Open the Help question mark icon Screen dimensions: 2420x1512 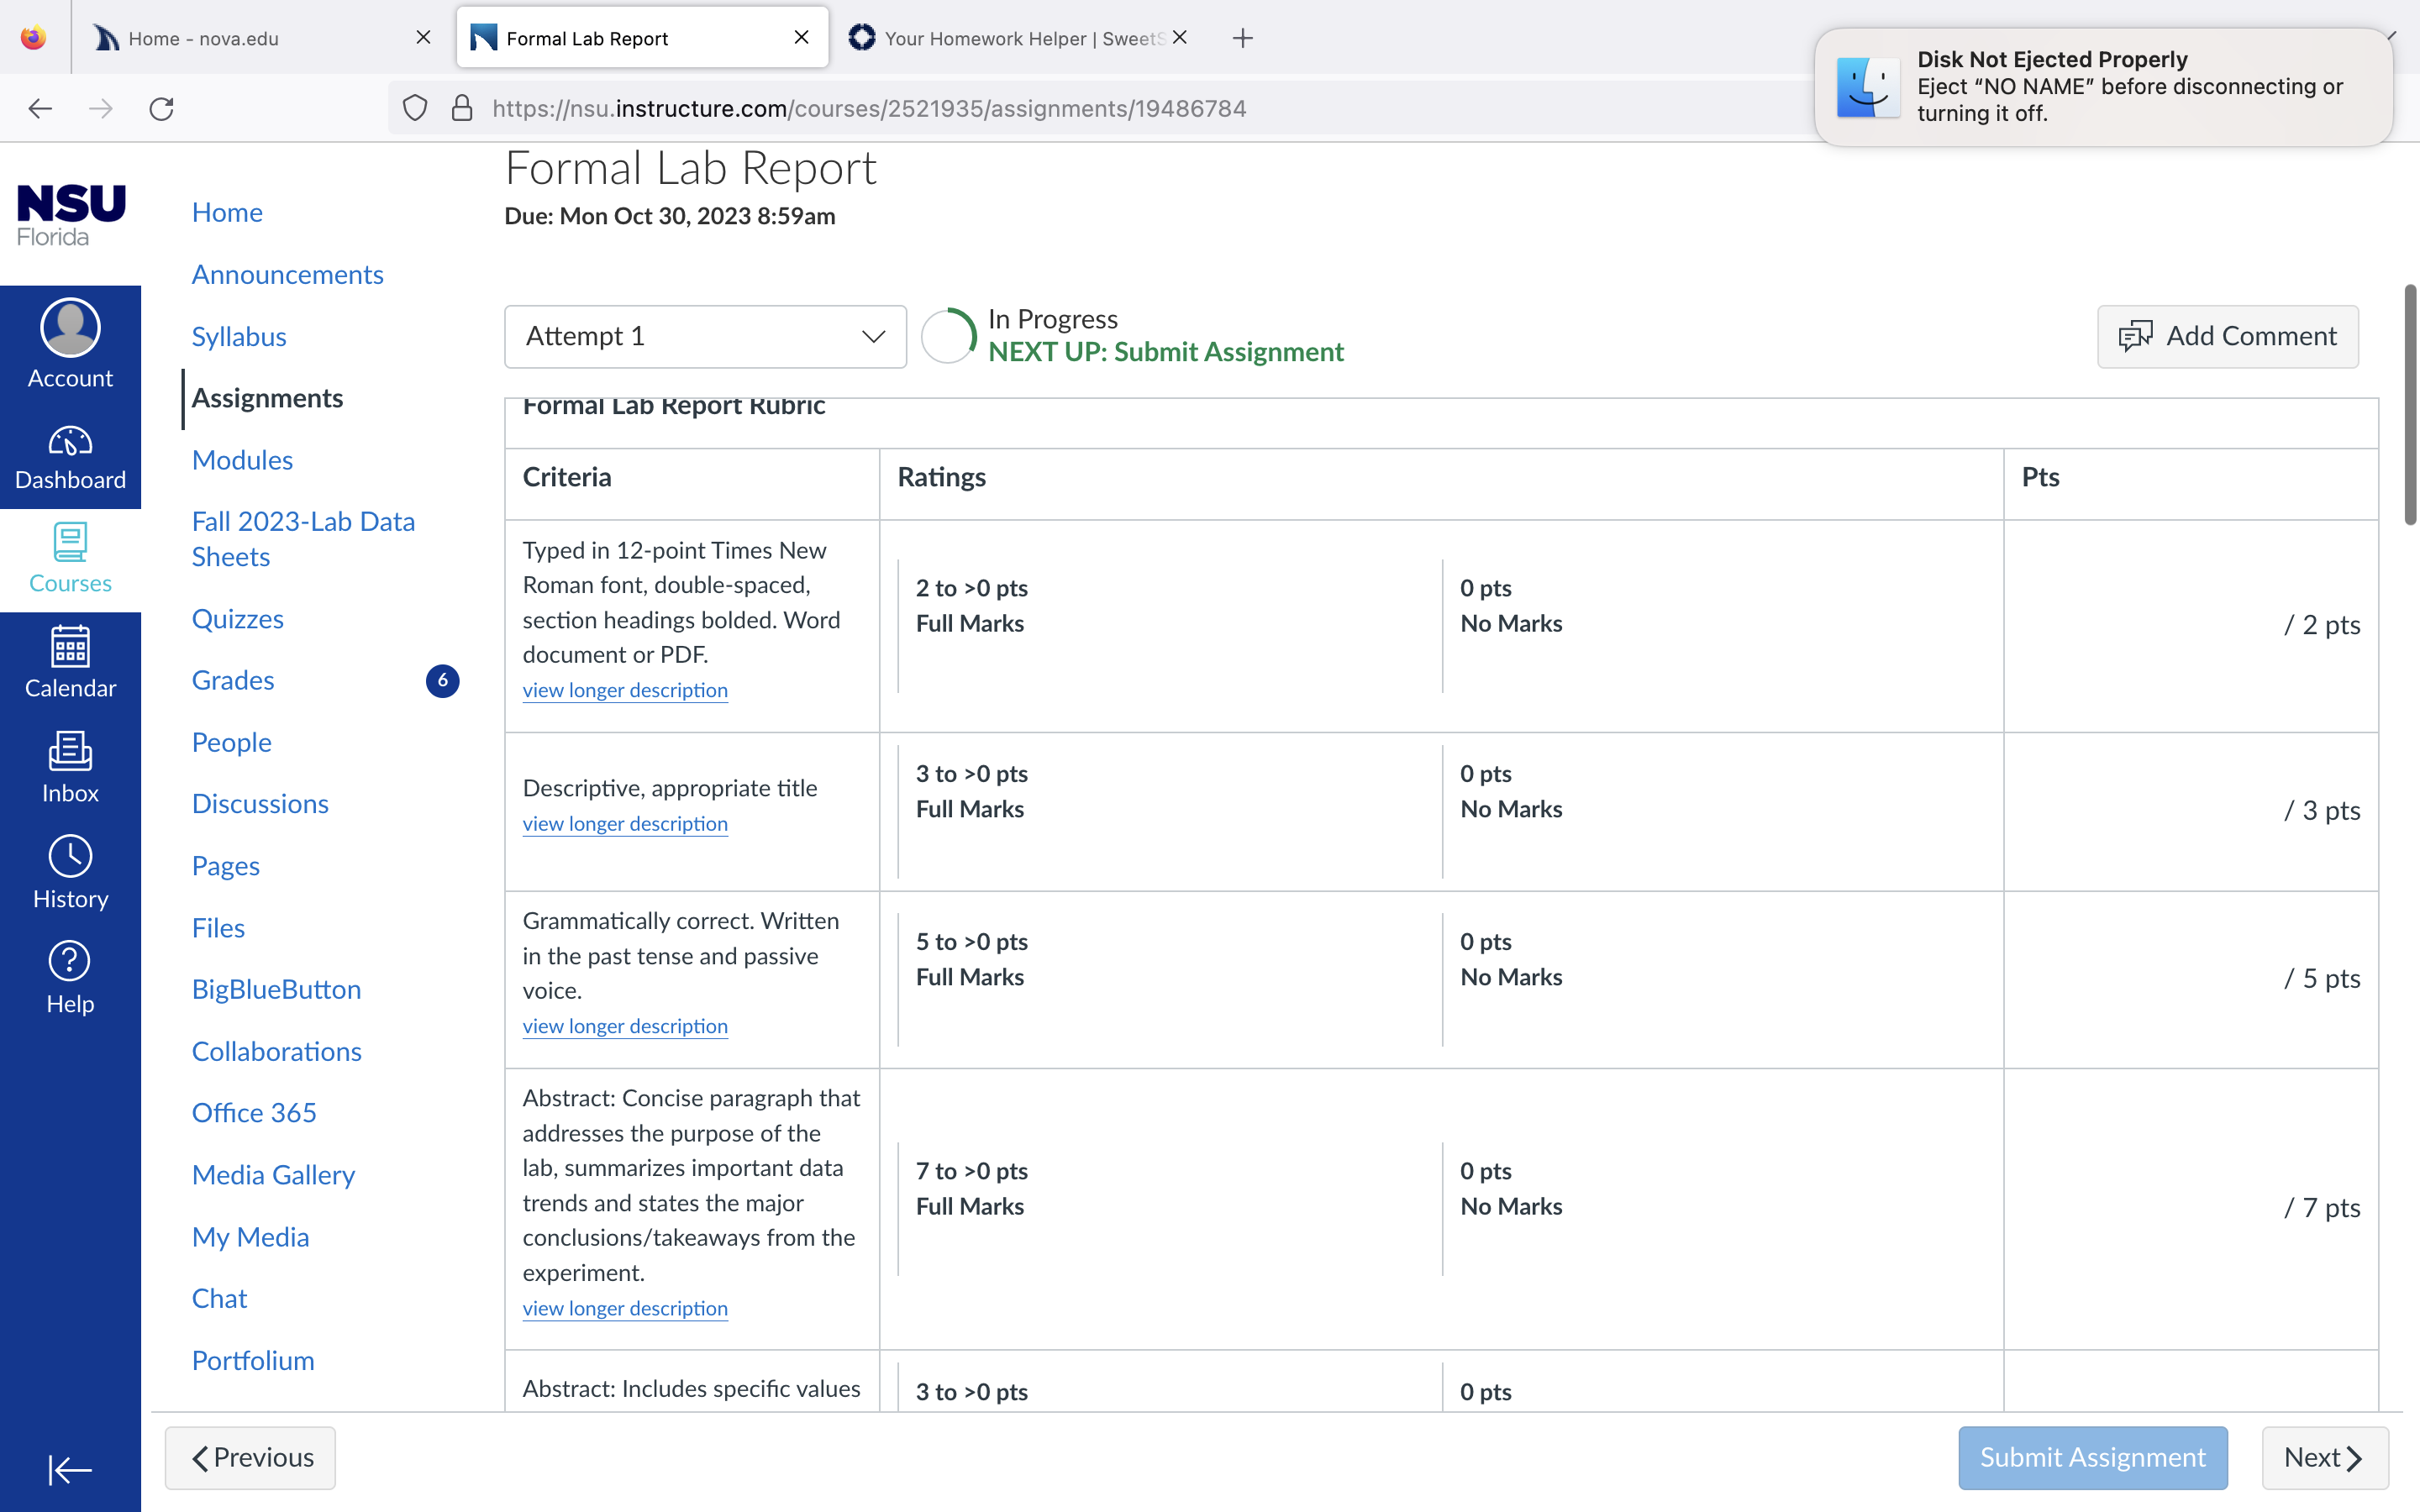[x=70, y=961]
